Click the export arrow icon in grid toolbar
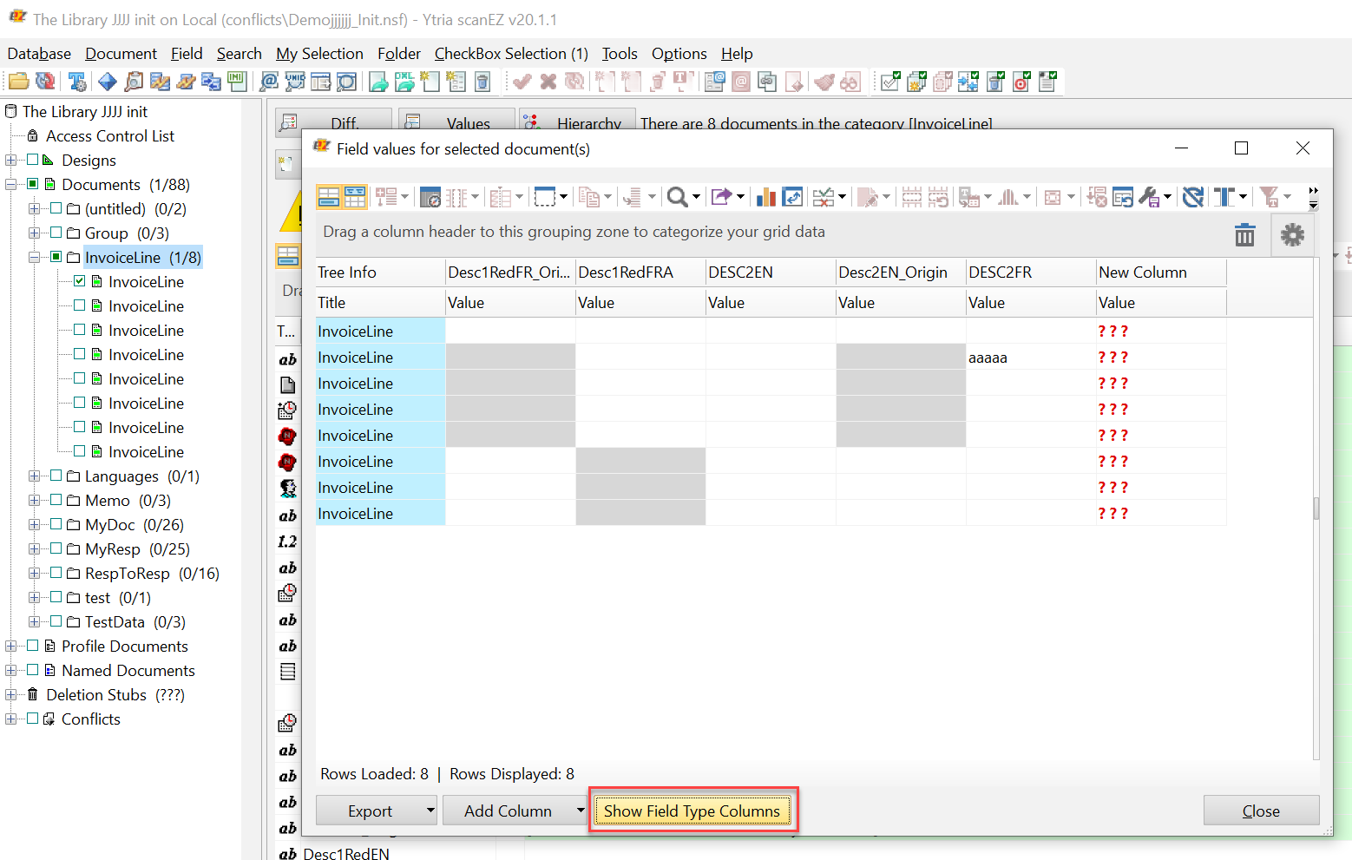 (720, 198)
